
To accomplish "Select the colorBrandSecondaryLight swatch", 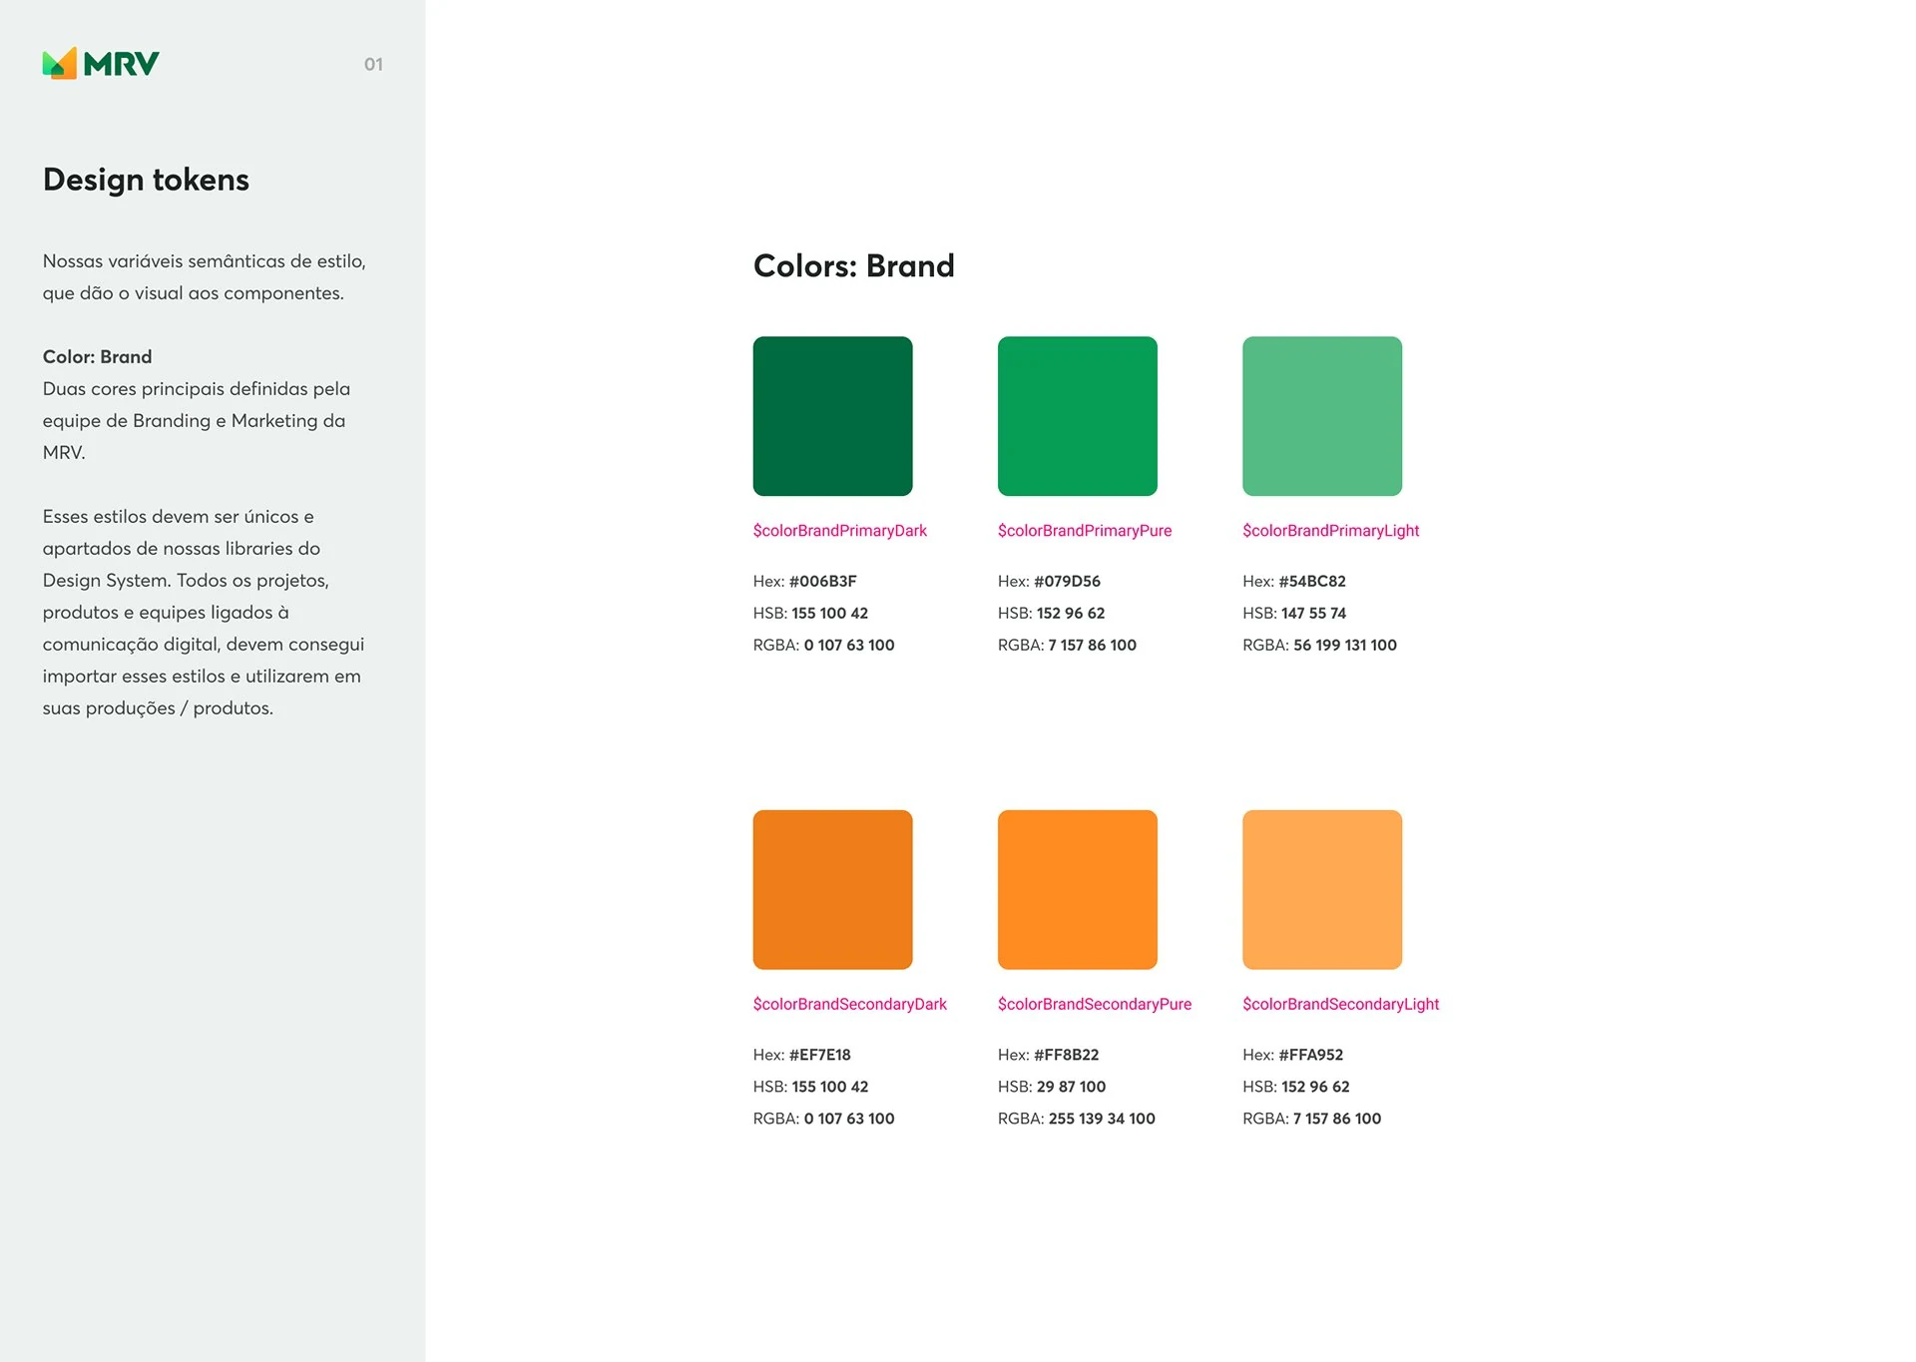I will point(1322,888).
